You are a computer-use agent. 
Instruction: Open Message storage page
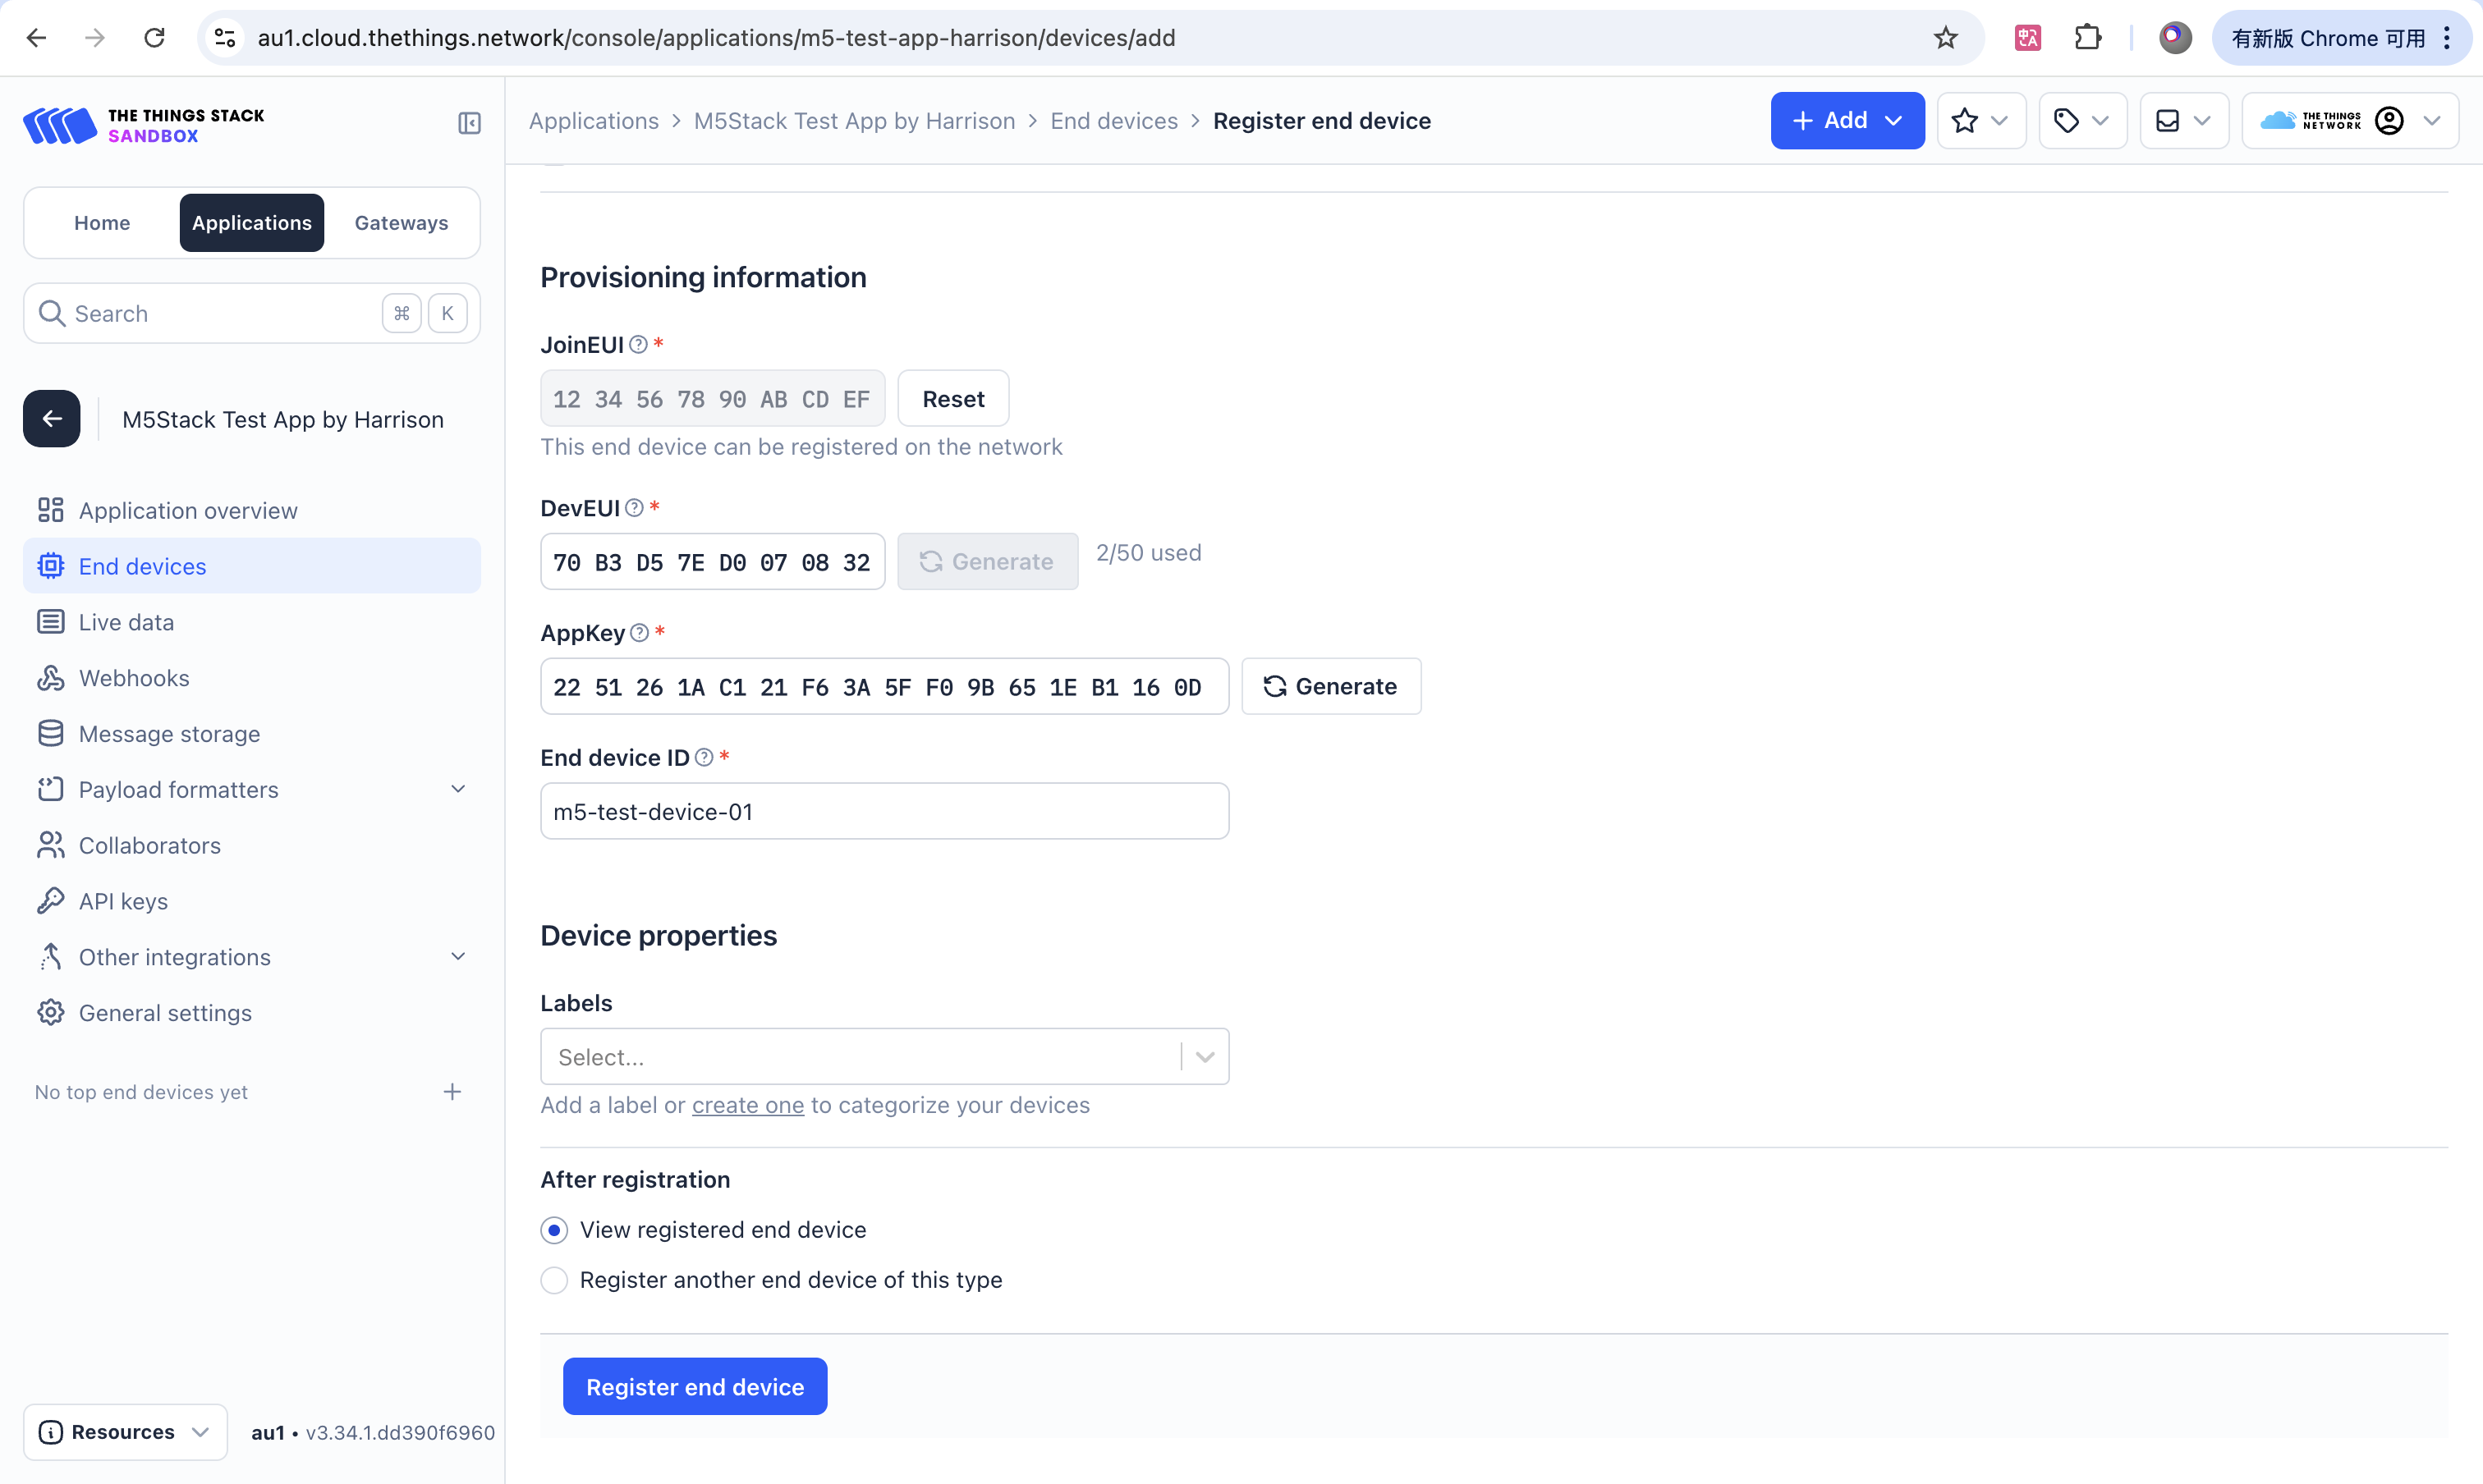(x=251, y=733)
